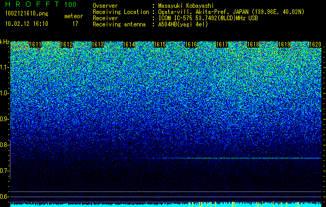This screenshot has width=326, height=207.
Task: Click the 1620 time marker
Action: click(x=316, y=45)
